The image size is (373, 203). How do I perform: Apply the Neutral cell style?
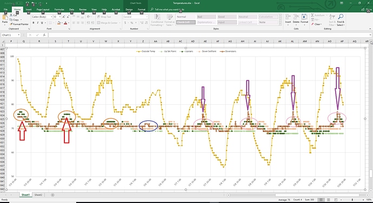click(x=248, y=17)
